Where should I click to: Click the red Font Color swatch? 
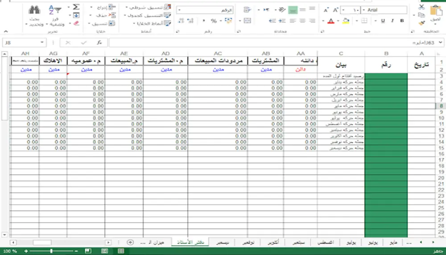331,21
